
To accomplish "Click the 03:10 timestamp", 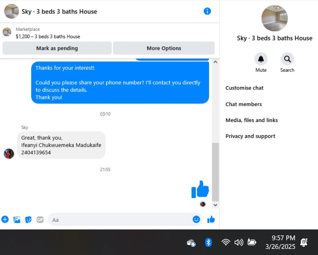I will click(105, 114).
